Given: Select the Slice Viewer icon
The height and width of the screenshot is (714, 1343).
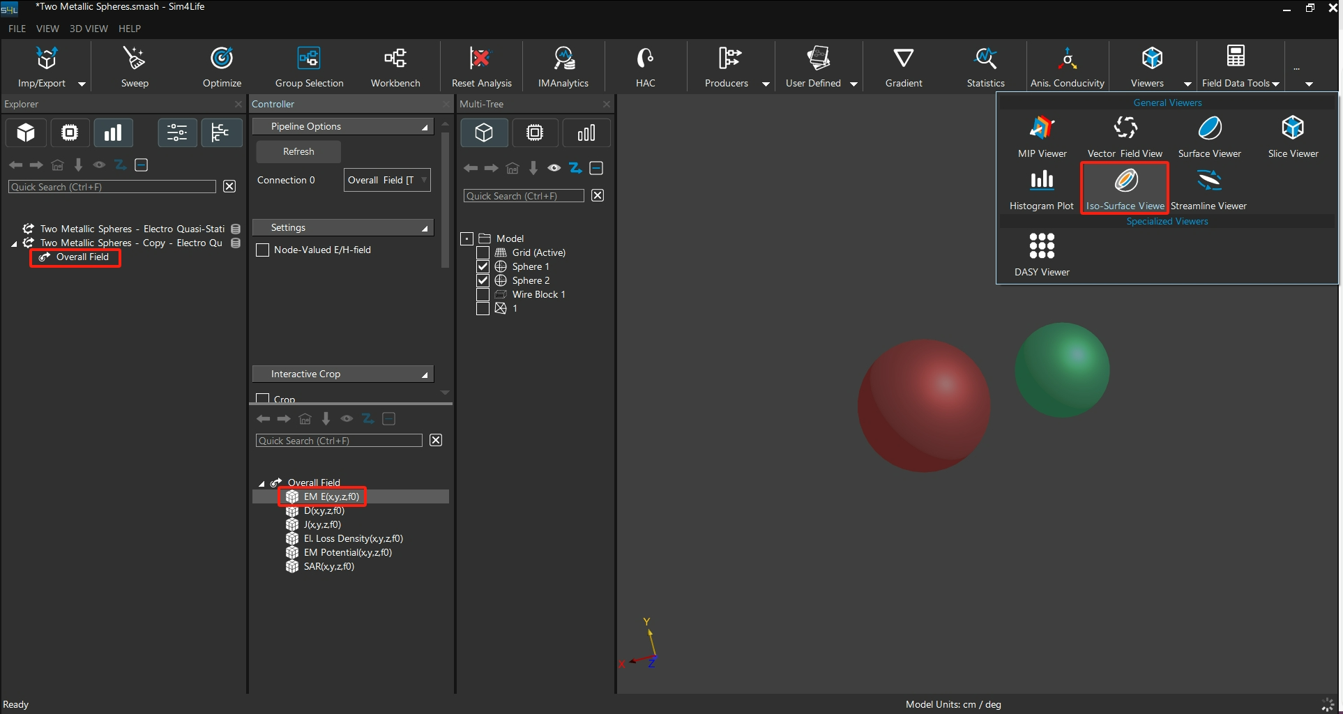Looking at the screenshot, I should [x=1293, y=136].
